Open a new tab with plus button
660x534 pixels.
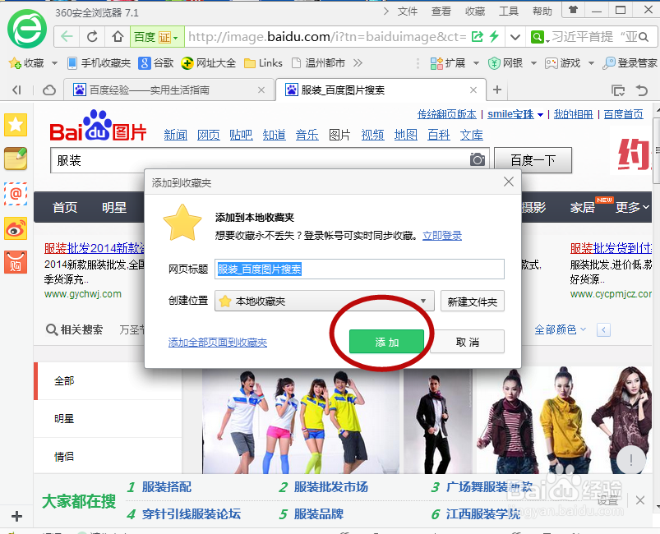pos(497,90)
